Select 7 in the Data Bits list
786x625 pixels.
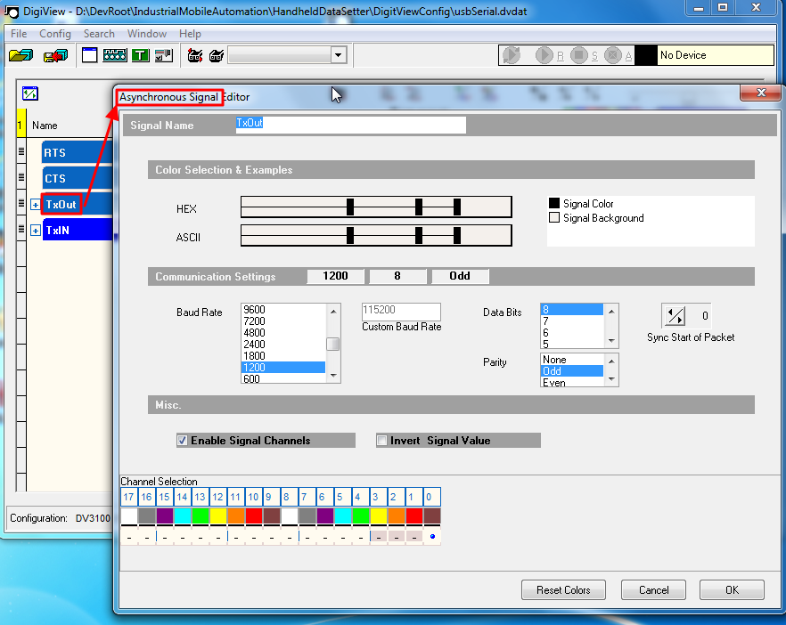[x=572, y=321]
